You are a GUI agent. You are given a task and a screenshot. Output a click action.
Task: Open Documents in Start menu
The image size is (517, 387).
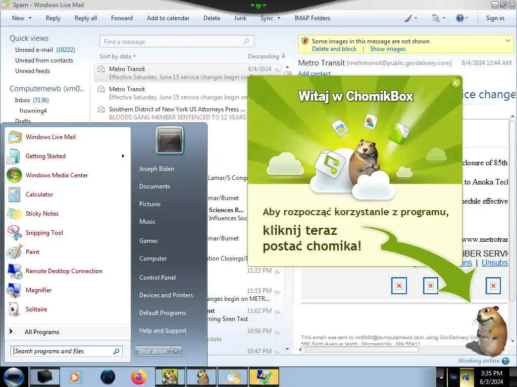coord(154,186)
